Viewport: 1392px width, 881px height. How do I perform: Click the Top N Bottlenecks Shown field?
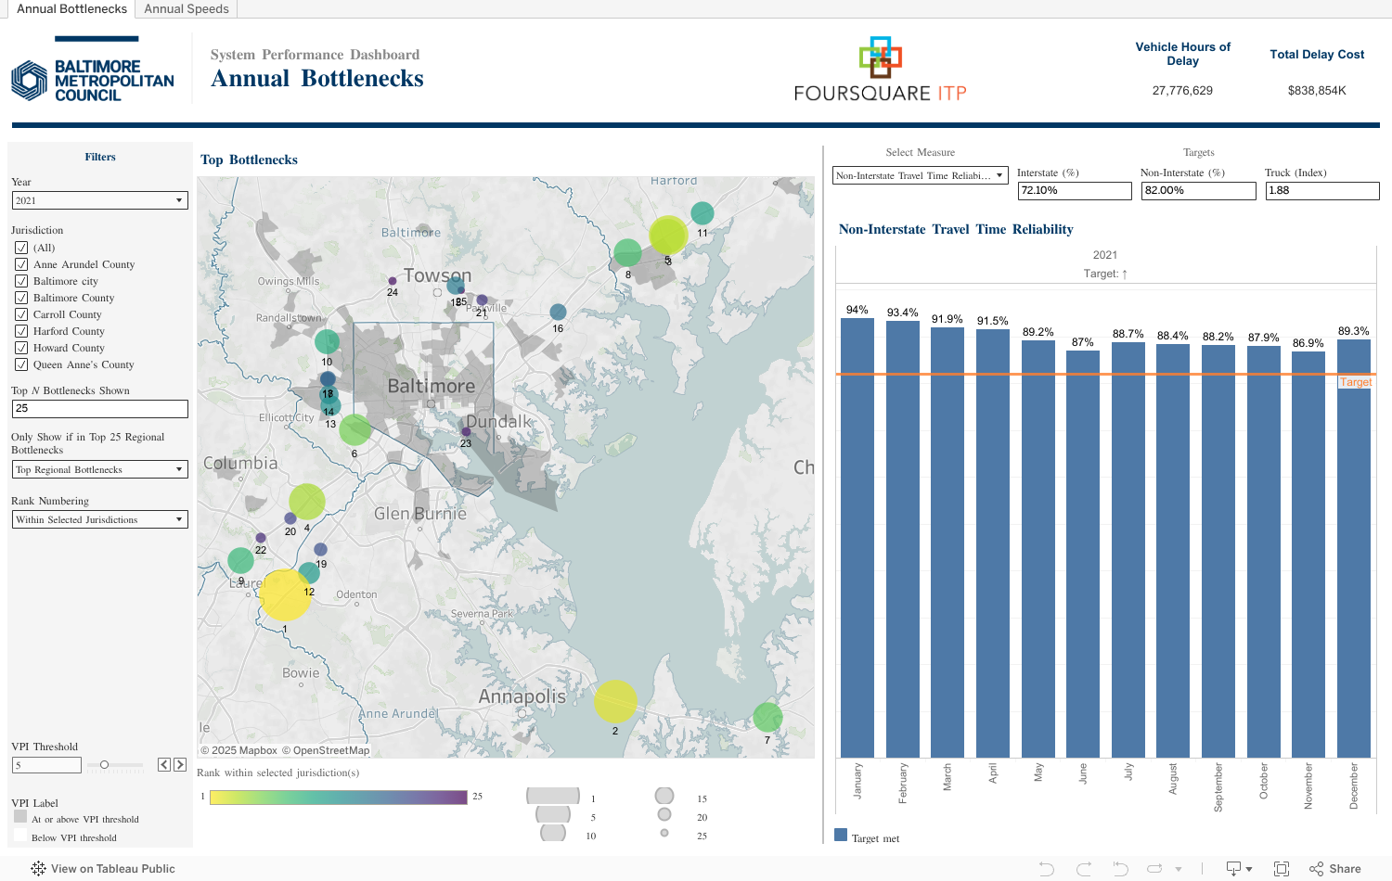click(99, 408)
